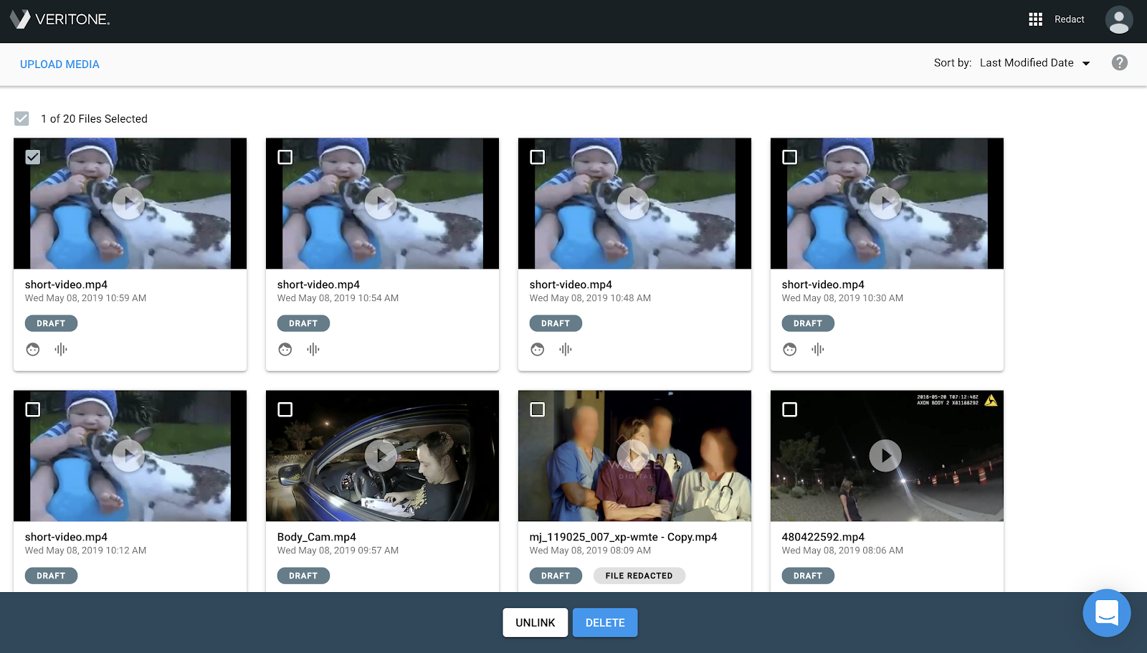Click audio waveform icon on 10:54 AM video

tap(313, 350)
